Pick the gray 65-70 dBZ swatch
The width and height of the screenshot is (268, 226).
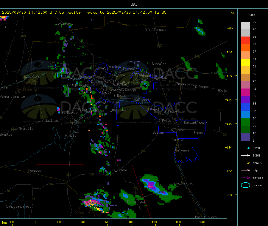(x=245, y=33)
